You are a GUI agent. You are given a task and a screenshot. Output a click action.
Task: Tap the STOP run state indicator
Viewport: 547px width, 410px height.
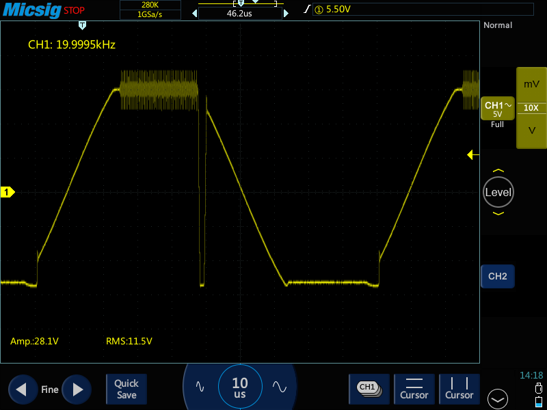(74, 10)
